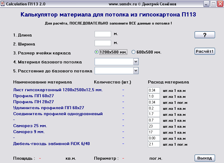Expand the base ceiling material dropdown
224x163 pixels.
[136, 62]
